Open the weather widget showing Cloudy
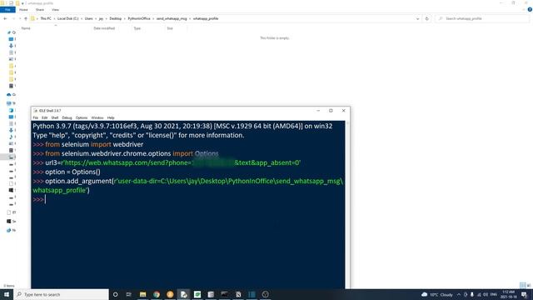This screenshot has width=533, height=300. (437, 294)
